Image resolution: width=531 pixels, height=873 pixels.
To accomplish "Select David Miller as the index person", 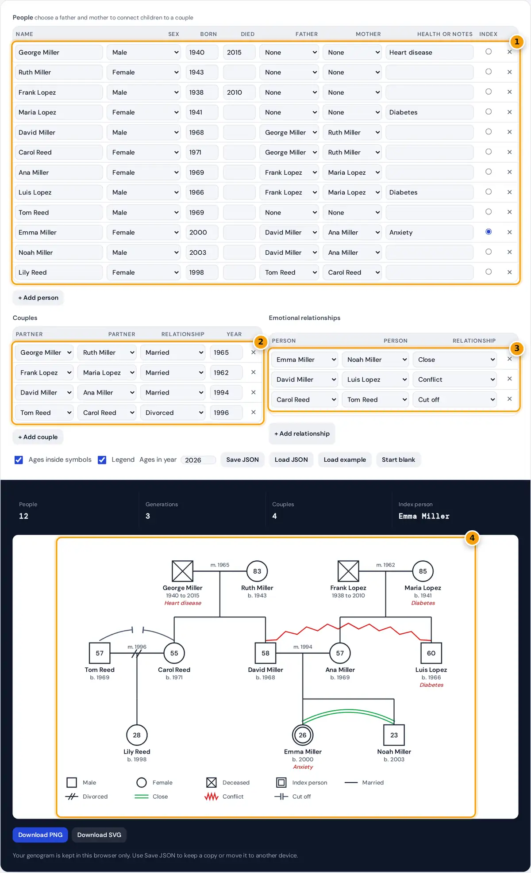I will coord(489,132).
